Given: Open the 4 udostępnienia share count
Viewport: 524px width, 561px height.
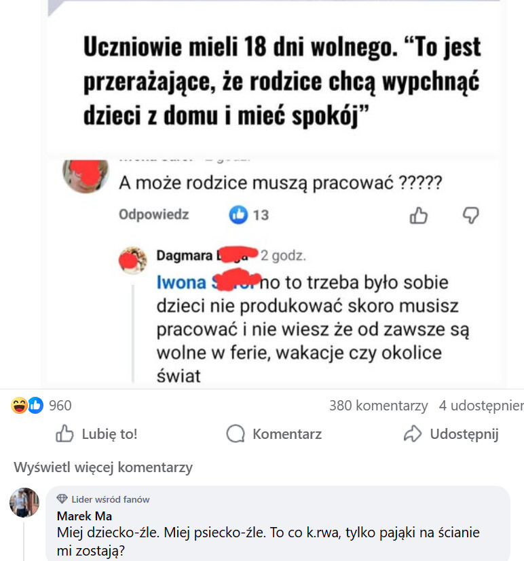Looking at the screenshot, I should point(481,406).
